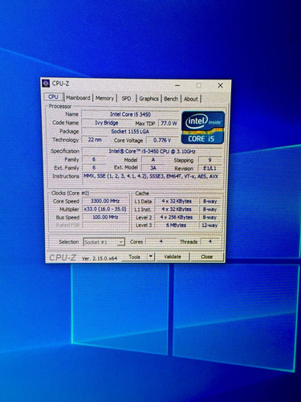Image resolution: width=301 pixels, height=402 pixels.
Task: Click the Close button at the bottom
Action: [x=206, y=256]
